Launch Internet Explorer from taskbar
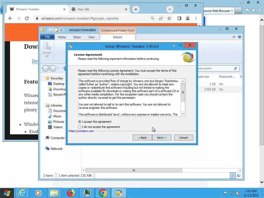The height and width of the screenshot is (198, 264). coord(22,193)
